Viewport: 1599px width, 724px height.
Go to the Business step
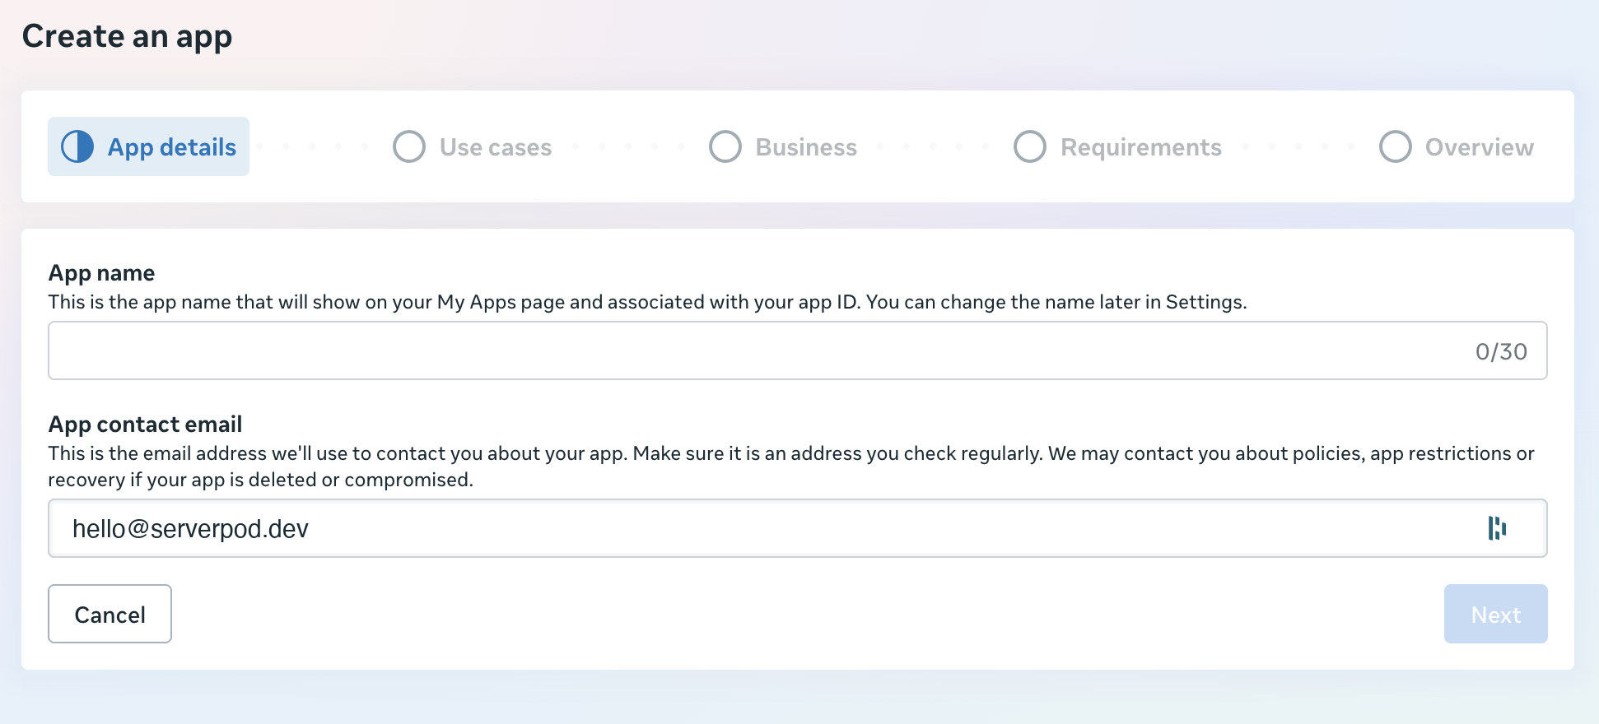pos(783,146)
